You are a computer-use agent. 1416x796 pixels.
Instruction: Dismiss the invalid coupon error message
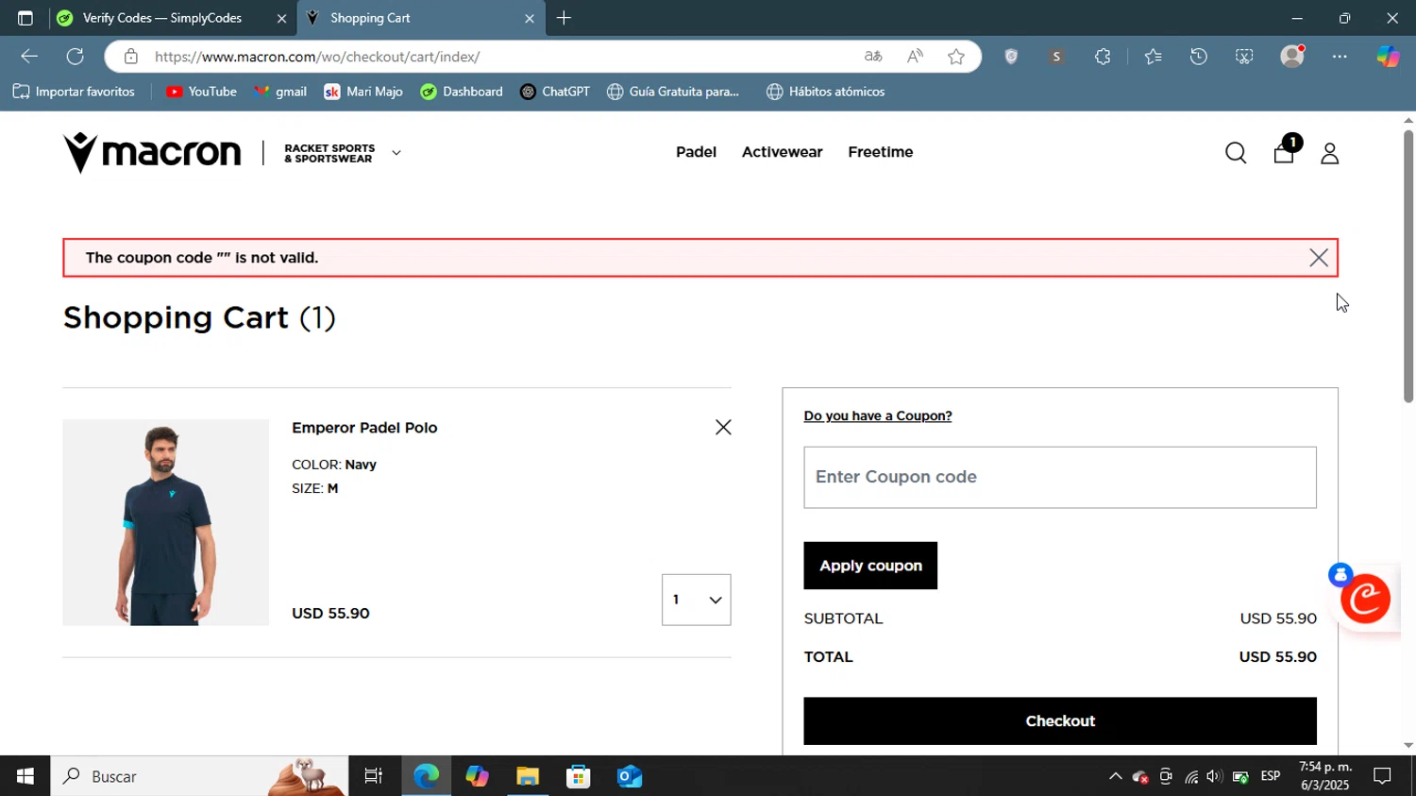pyautogui.click(x=1319, y=258)
